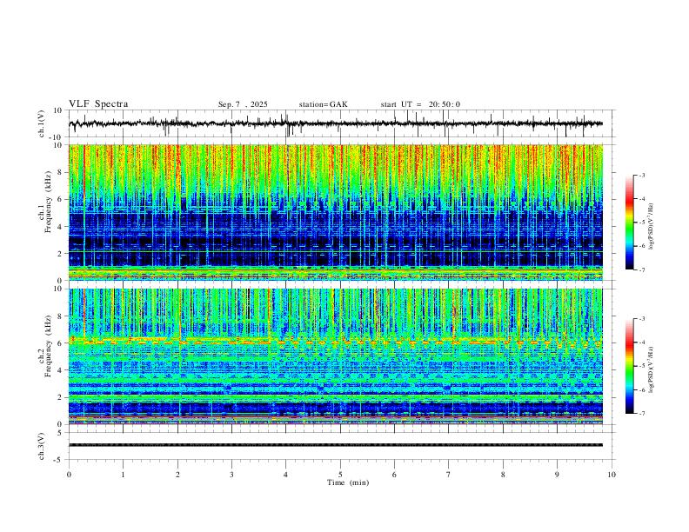Select the "start UT = 20:50: 0" text

click(420, 104)
